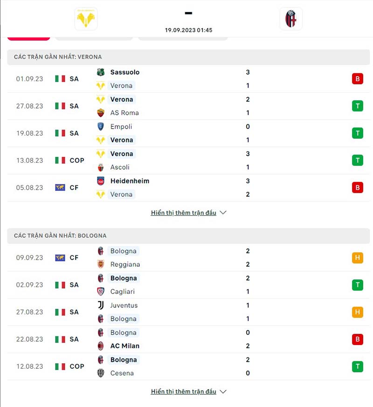Click the Hiển thị thêm trận đấu link for Verona
The width and height of the screenshot is (373, 407).
[183, 212]
